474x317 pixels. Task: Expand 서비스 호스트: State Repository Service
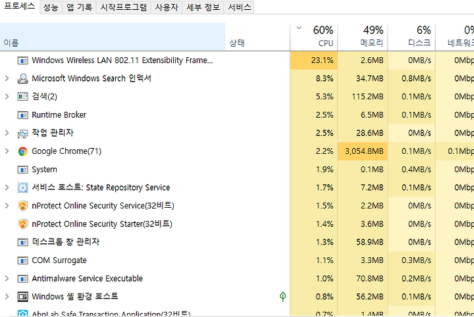click(x=7, y=187)
